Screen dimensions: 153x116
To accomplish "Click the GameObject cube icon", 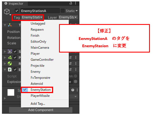I will coord(7,11).
